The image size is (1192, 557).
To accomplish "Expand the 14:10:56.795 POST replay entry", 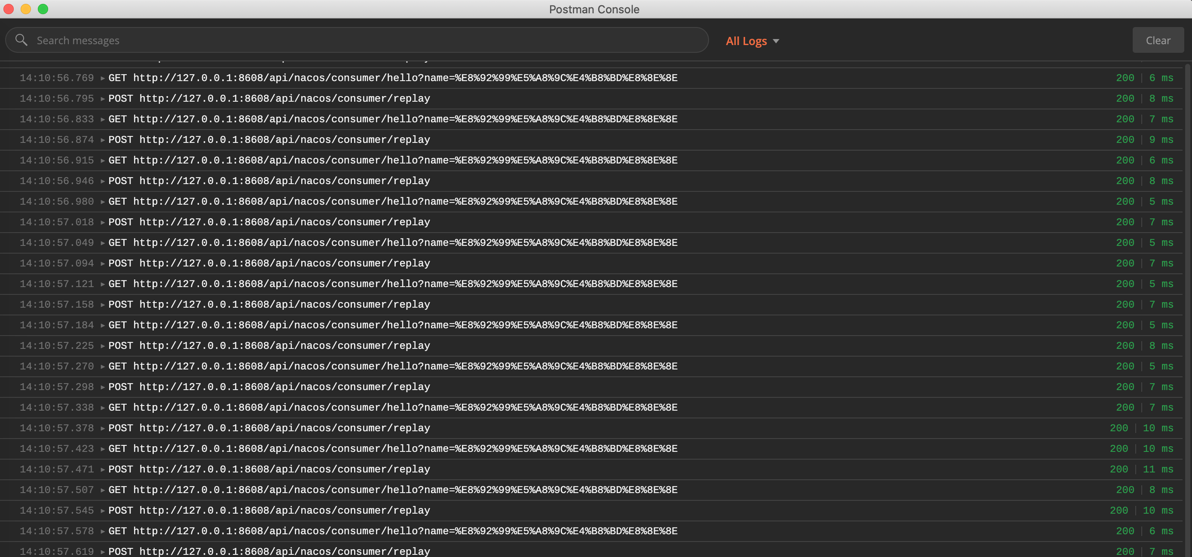I will 103,99.
